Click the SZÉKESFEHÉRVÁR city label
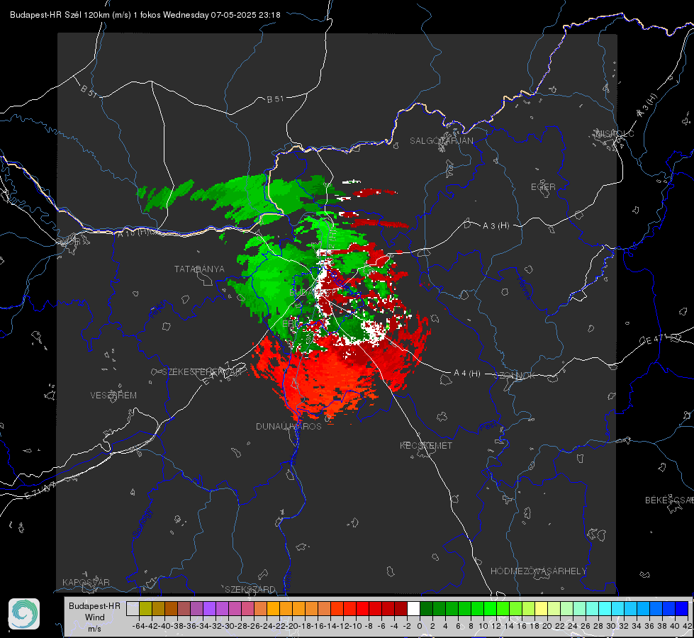Image resolution: width=694 pixels, height=638 pixels. tap(203, 371)
